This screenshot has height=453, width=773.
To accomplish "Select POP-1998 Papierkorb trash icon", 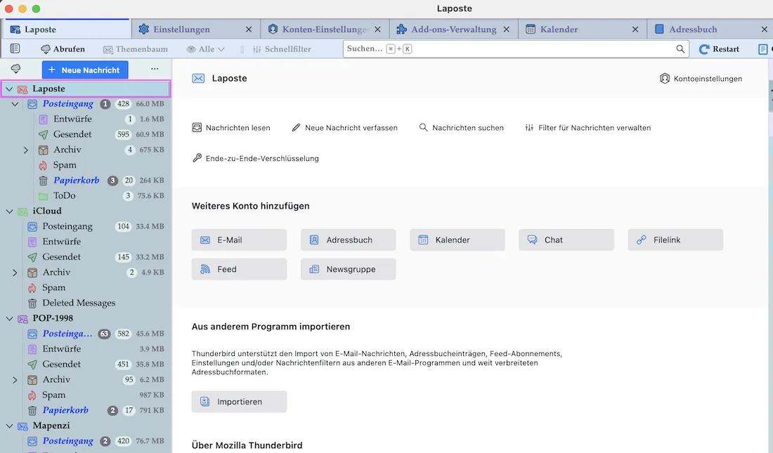I will pos(32,410).
